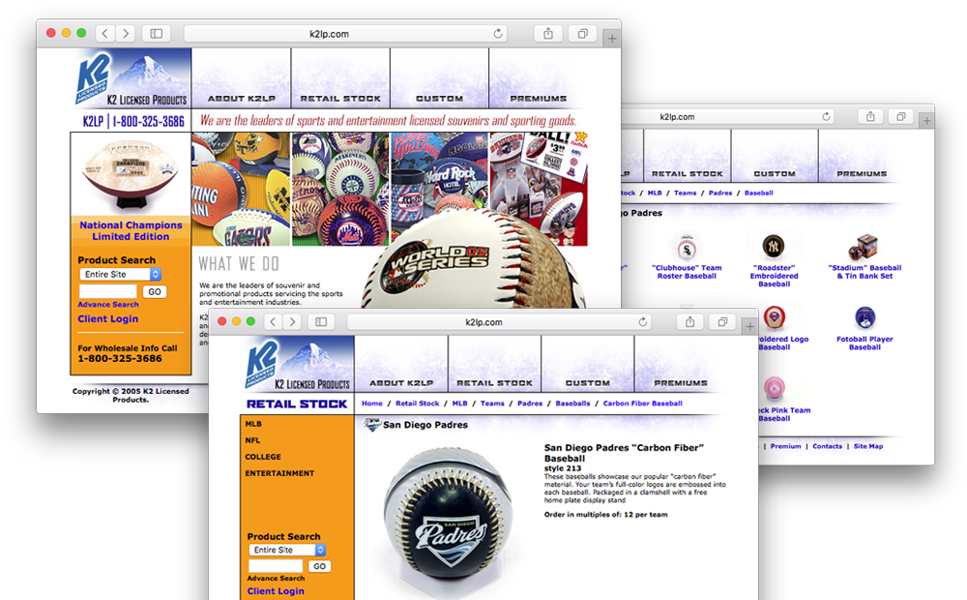Open the "Stadium" Baseball & Tin Bank Set link
Screen dimensions: 967x600
[x=864, y=272]
